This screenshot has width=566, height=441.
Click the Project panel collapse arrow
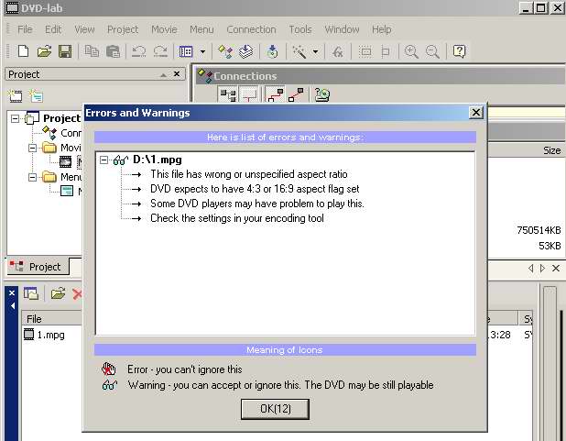coord(163,75)
